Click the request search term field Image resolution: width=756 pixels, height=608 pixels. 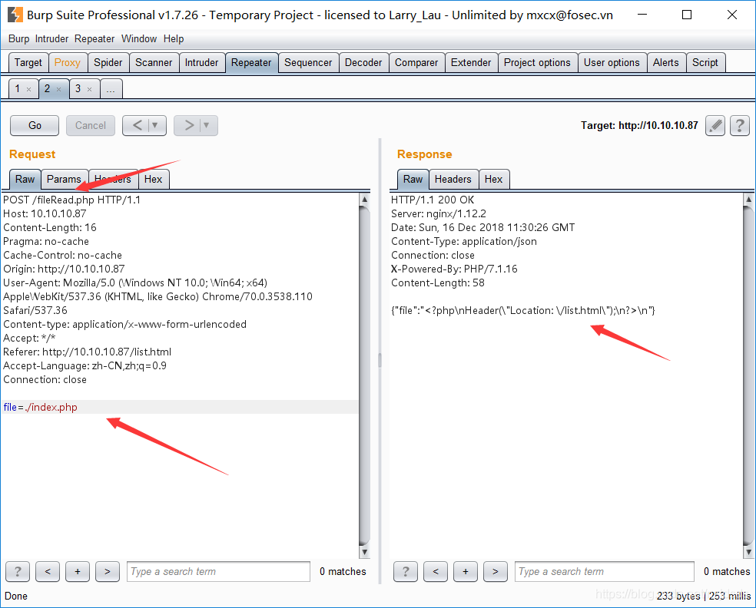click(218, 571)
